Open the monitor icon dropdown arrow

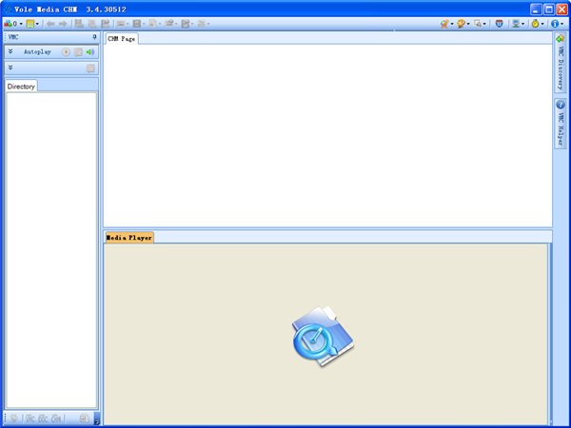(522, 24)
